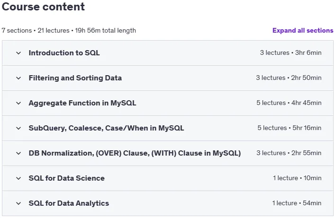Click the 3 lectures 3hr 6min label

click(x=291, y=52)
